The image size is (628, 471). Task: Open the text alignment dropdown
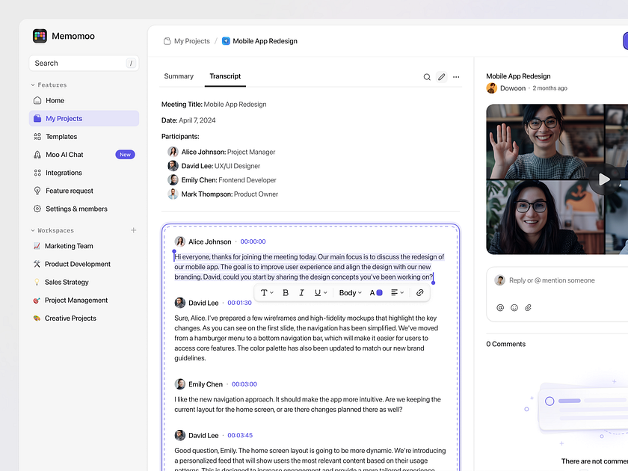(x=397, y=293)
